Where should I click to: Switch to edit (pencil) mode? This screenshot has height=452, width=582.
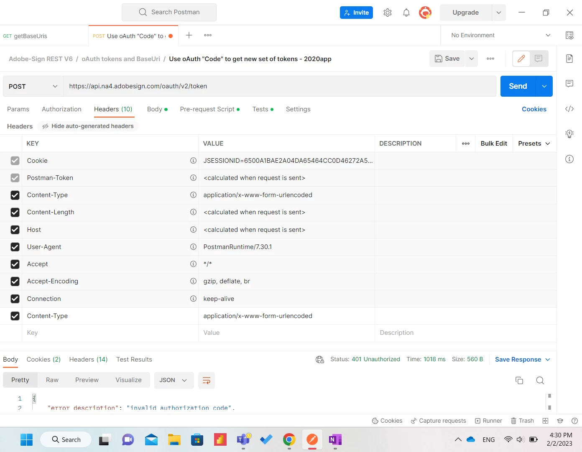click(521, 59)
